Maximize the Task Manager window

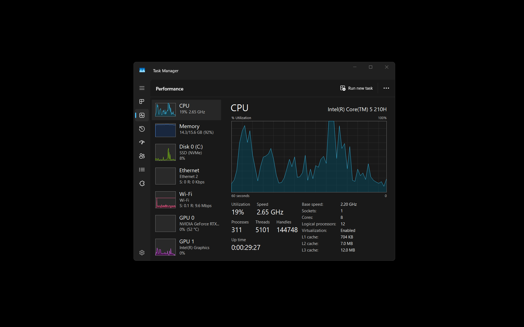(x=371, y=67)
